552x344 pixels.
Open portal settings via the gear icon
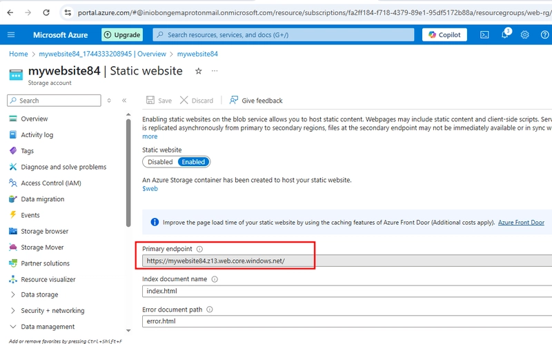point(524,35)
